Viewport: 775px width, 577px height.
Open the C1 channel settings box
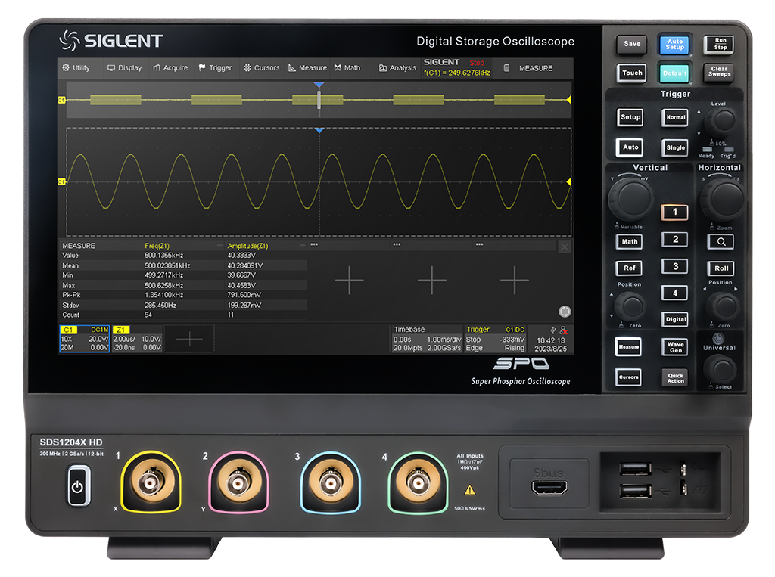point(84,339)
